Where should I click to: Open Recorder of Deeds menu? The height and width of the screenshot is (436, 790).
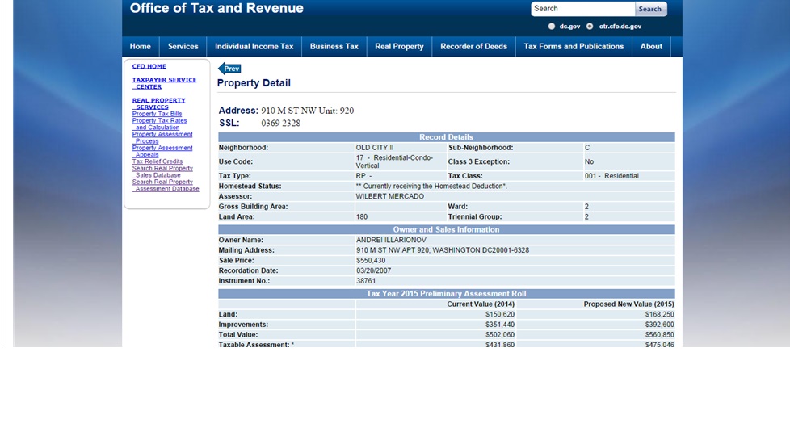[x=473, y=47]
